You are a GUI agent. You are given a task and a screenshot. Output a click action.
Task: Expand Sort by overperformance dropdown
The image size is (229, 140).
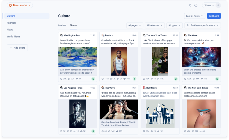pos(203,25)
